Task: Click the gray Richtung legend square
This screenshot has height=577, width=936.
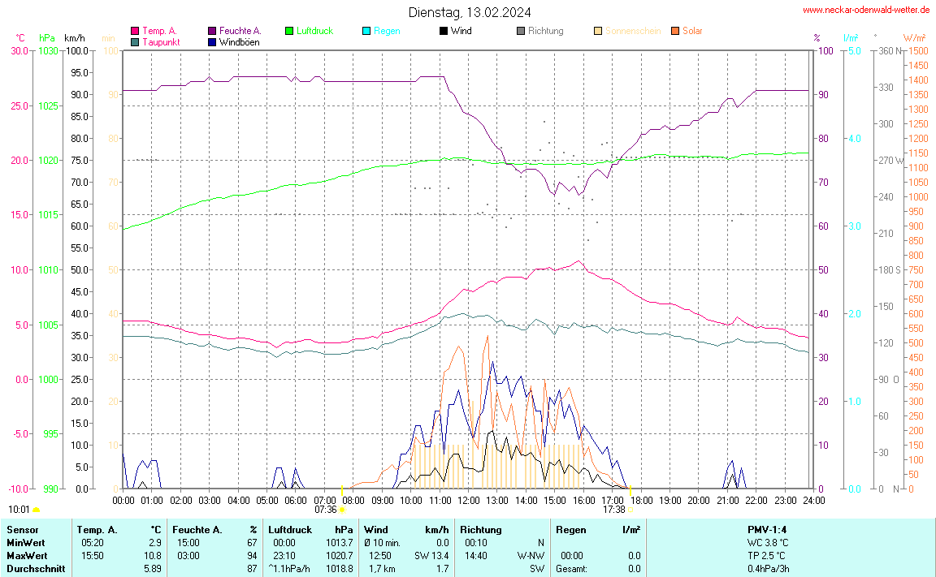Action: 521,31
